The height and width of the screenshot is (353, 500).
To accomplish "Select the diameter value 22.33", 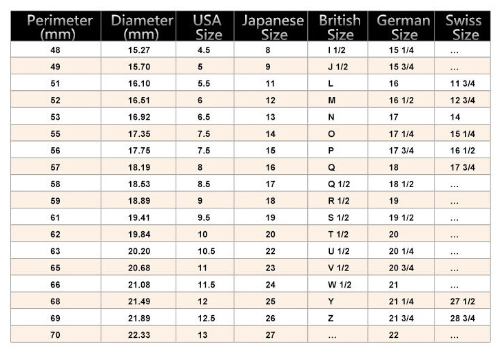I will point(138,336).
